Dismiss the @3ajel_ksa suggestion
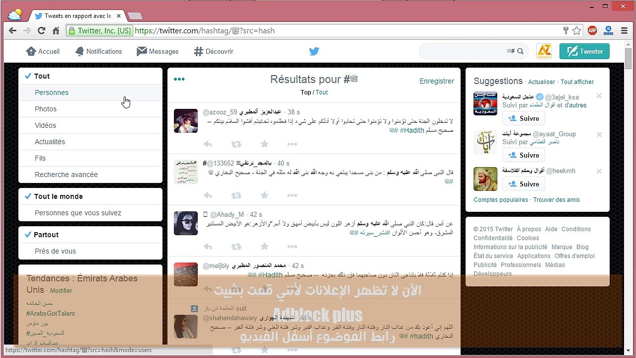The height and width of the screenshot is (358, 636). (x=599, y=96)
